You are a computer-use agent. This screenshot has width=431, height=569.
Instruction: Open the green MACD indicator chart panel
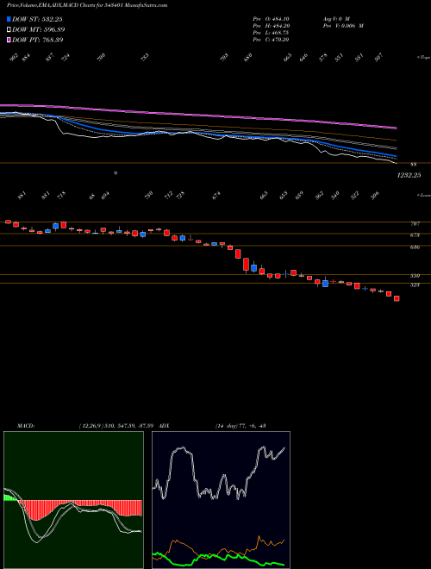[73, 500]
